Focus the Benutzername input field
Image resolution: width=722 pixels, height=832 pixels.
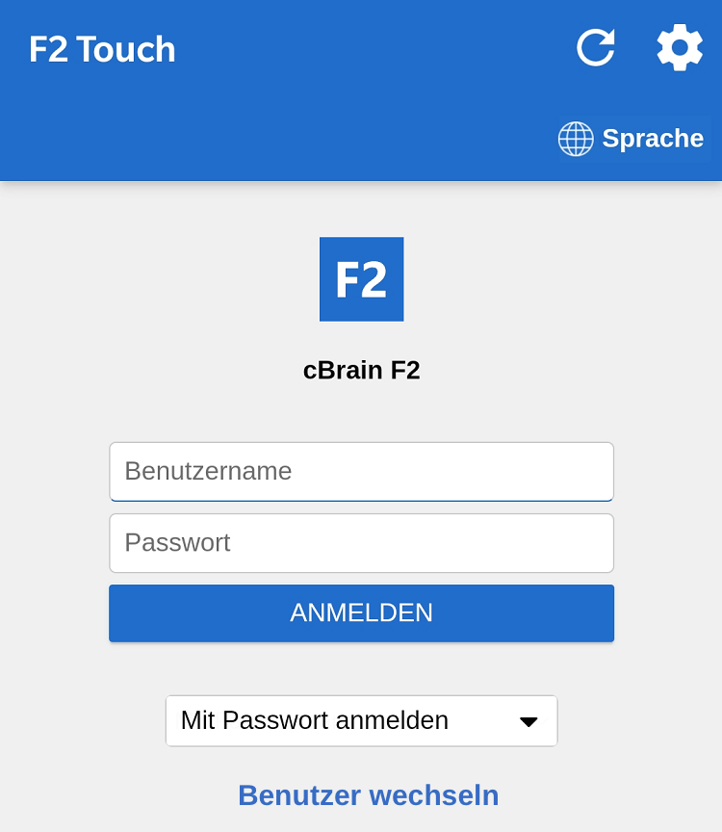click(x=361, y=471)
